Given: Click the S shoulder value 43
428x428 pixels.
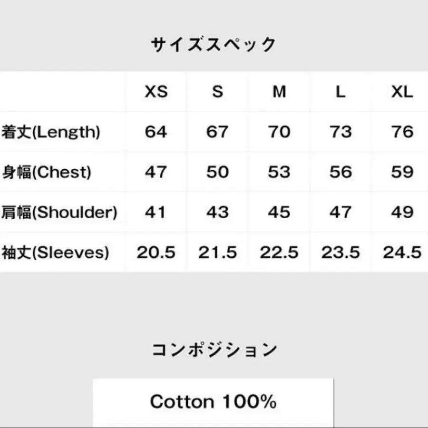Looking at the screenshot, I should point(217,212).
